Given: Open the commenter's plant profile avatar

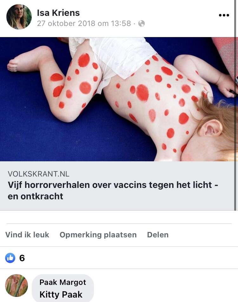Looking at the screenshot, I should click(x=17, y=286).
